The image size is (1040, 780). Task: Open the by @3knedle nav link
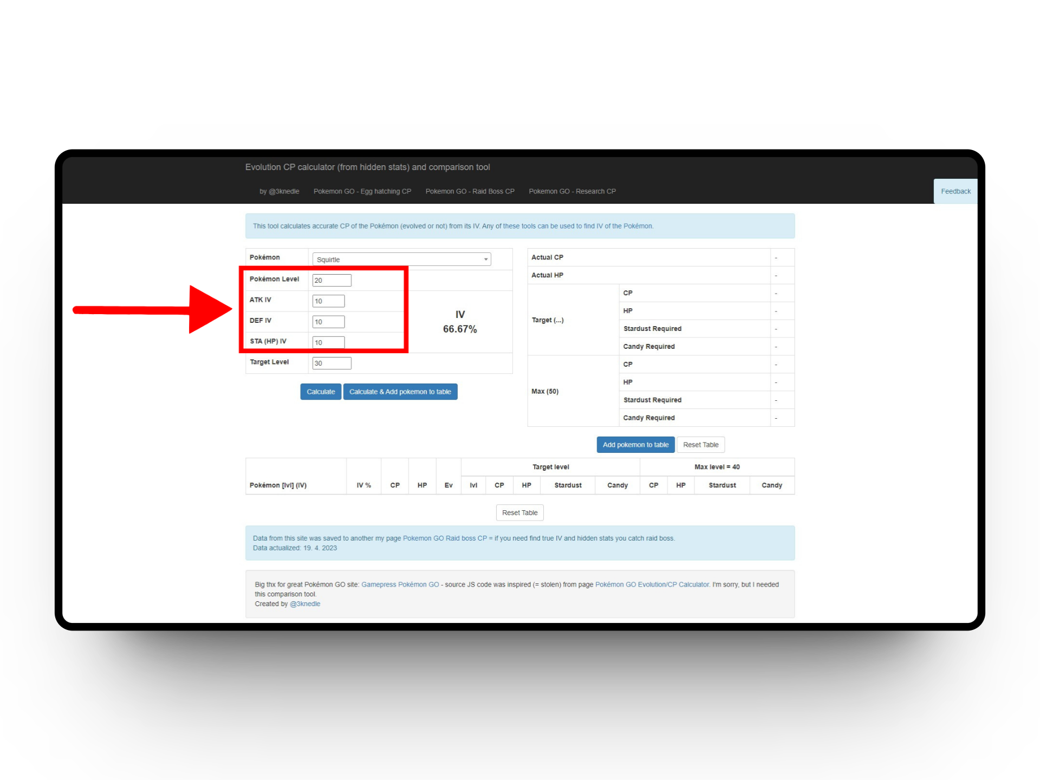coord(279,191)
